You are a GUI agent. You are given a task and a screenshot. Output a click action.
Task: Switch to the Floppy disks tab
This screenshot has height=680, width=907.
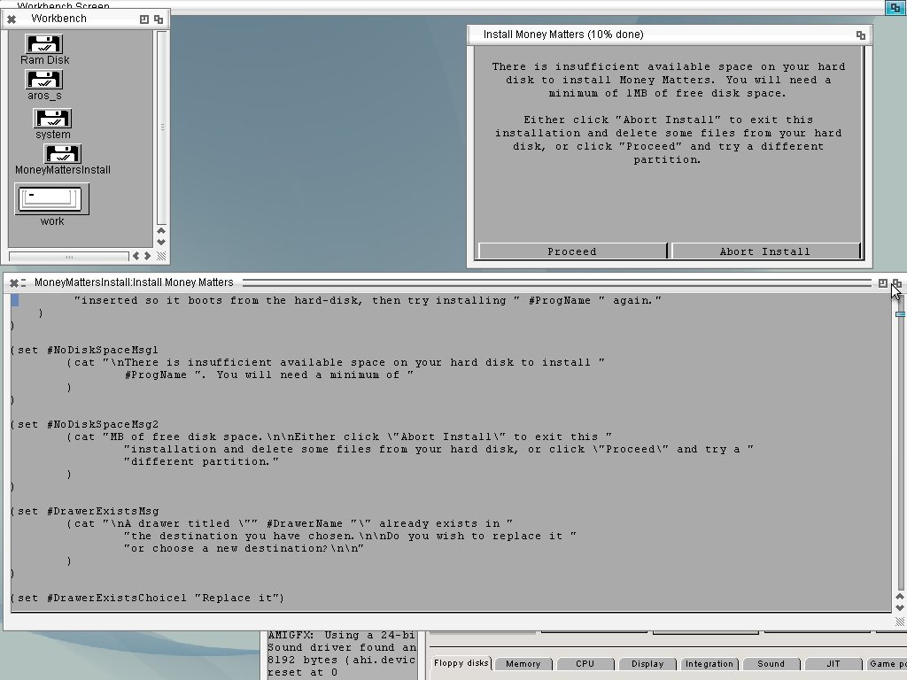[461, 663]
